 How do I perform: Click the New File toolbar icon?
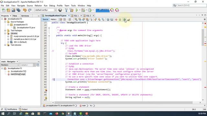point(4,10)
